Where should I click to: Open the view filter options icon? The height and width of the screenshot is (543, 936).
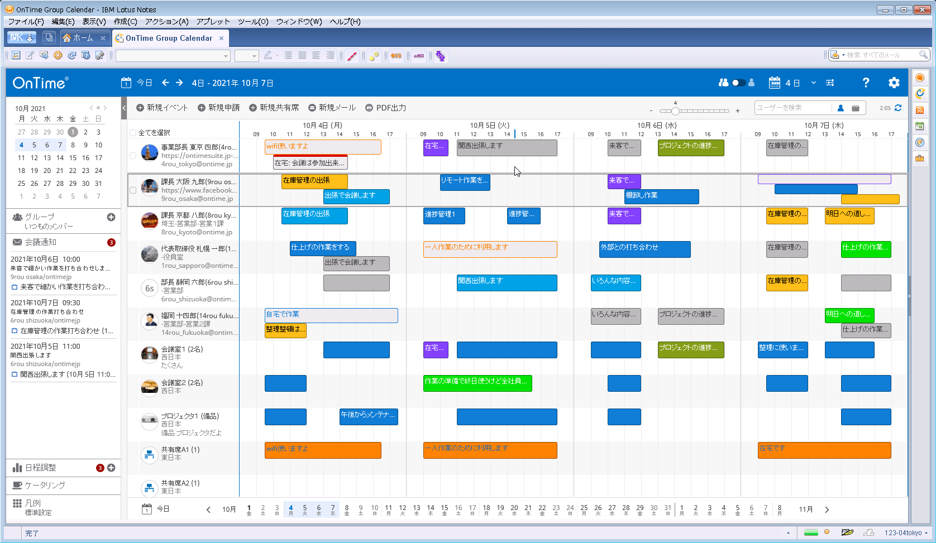click(x=830, y=83)
